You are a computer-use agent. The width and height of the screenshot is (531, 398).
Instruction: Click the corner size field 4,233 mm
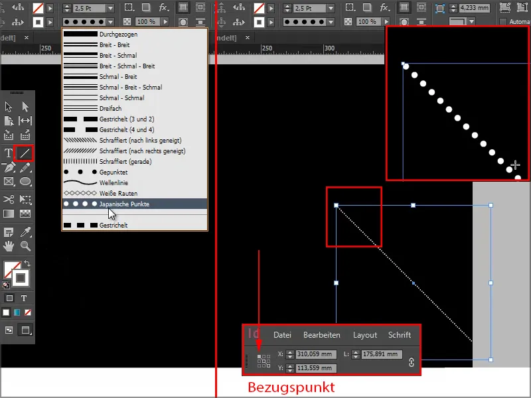[474, 8]
